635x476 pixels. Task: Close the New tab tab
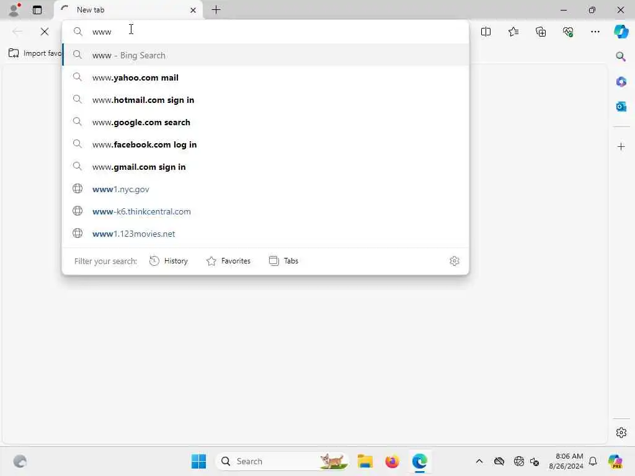click(193, 10)
